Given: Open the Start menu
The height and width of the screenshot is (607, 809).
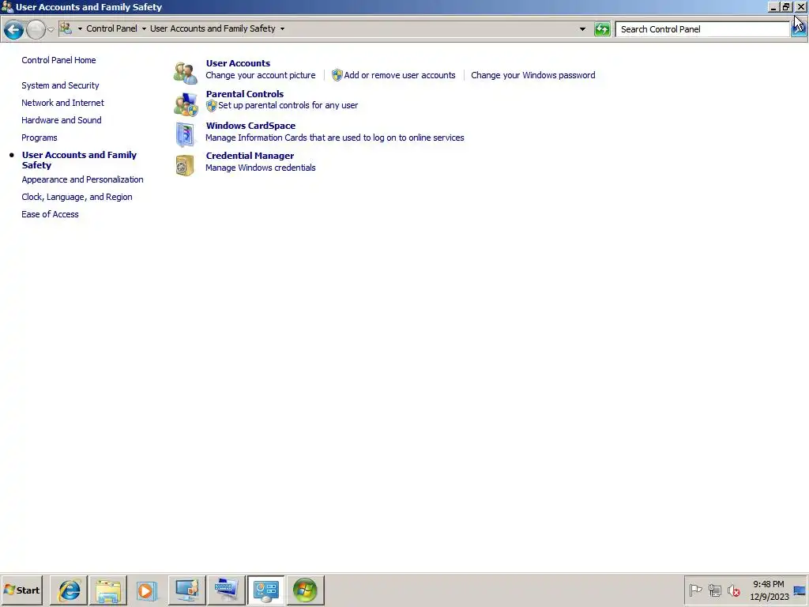Looking at the screenshot, I should point(21,590).
